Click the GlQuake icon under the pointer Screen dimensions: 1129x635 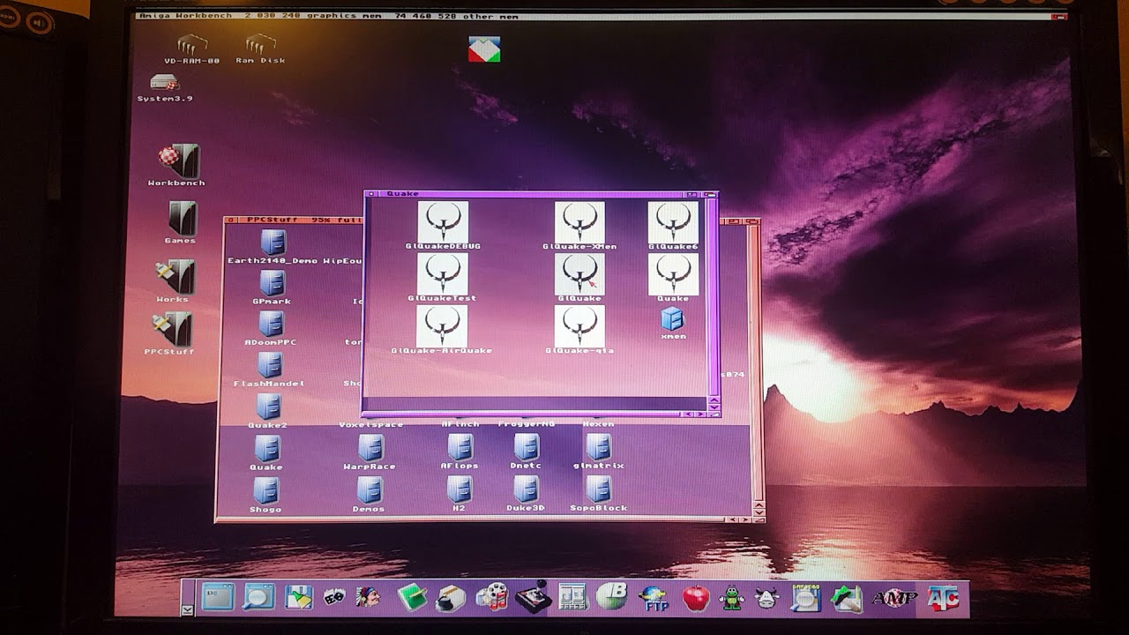coord(579,274)
